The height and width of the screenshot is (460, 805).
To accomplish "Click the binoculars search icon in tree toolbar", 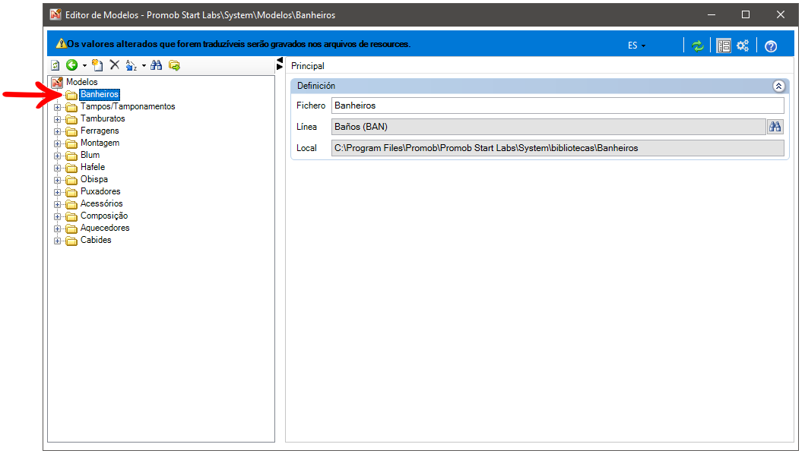I will click(157, 65).
